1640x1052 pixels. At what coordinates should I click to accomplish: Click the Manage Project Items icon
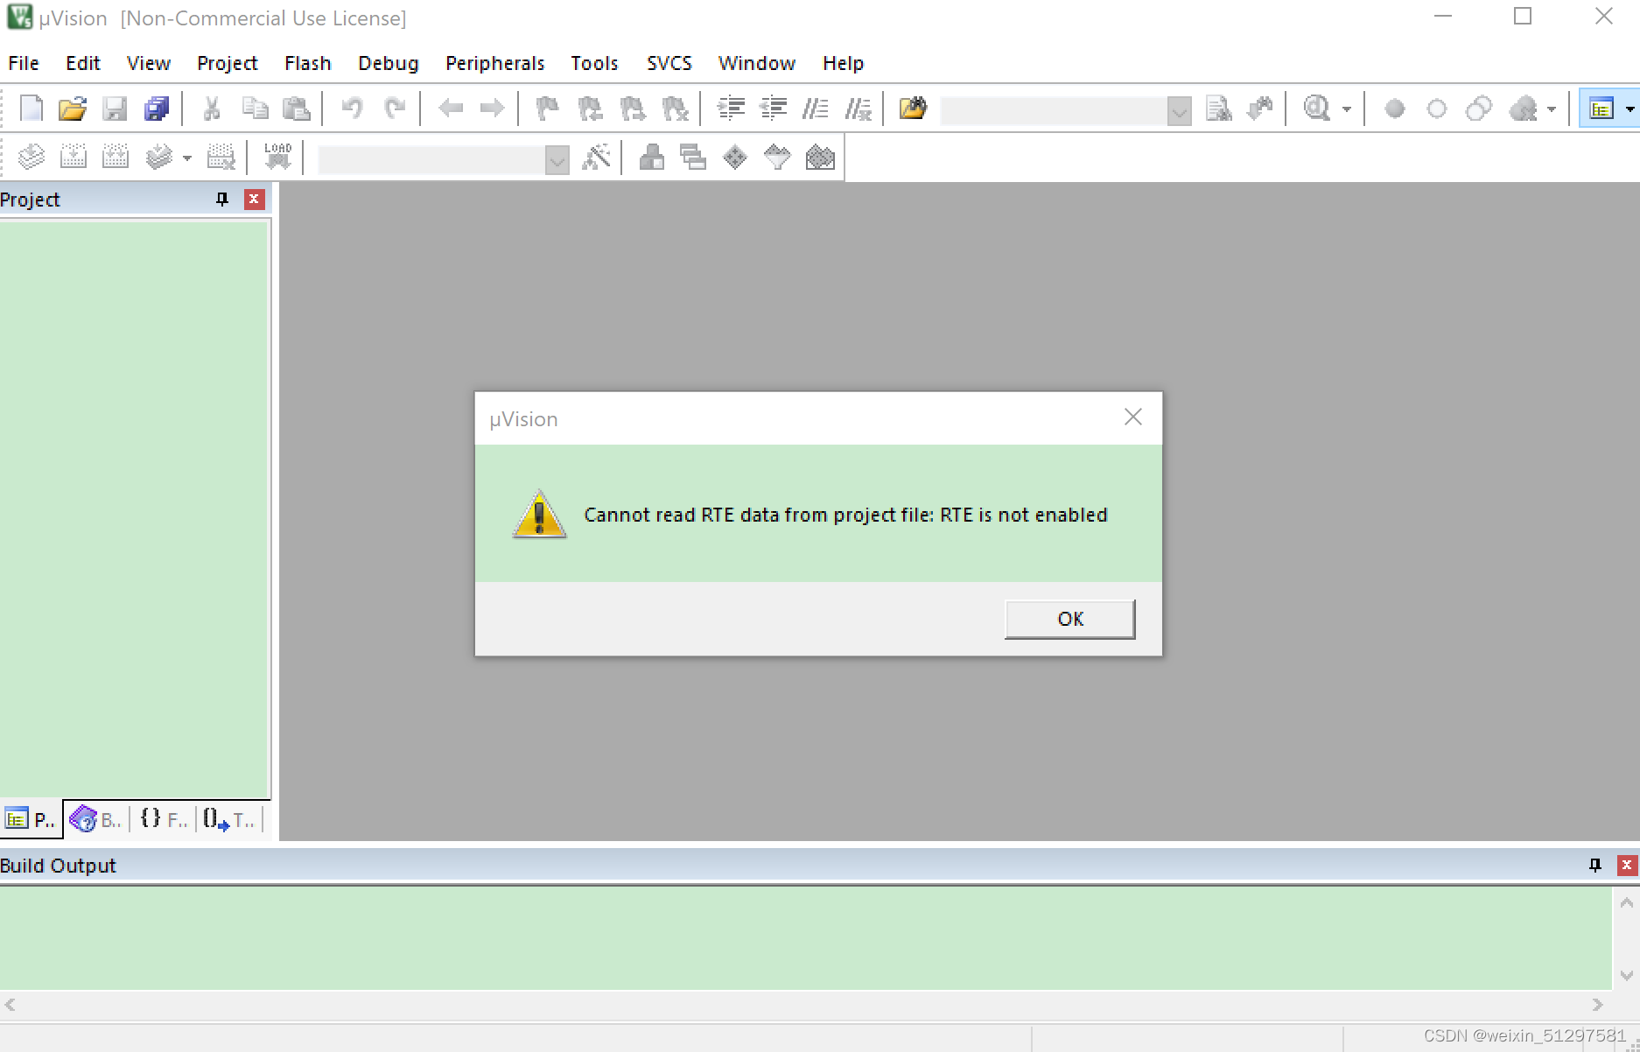coord(651,158)
